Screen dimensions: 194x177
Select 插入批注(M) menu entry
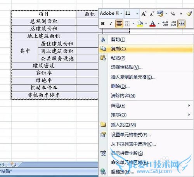coord(146,125)
